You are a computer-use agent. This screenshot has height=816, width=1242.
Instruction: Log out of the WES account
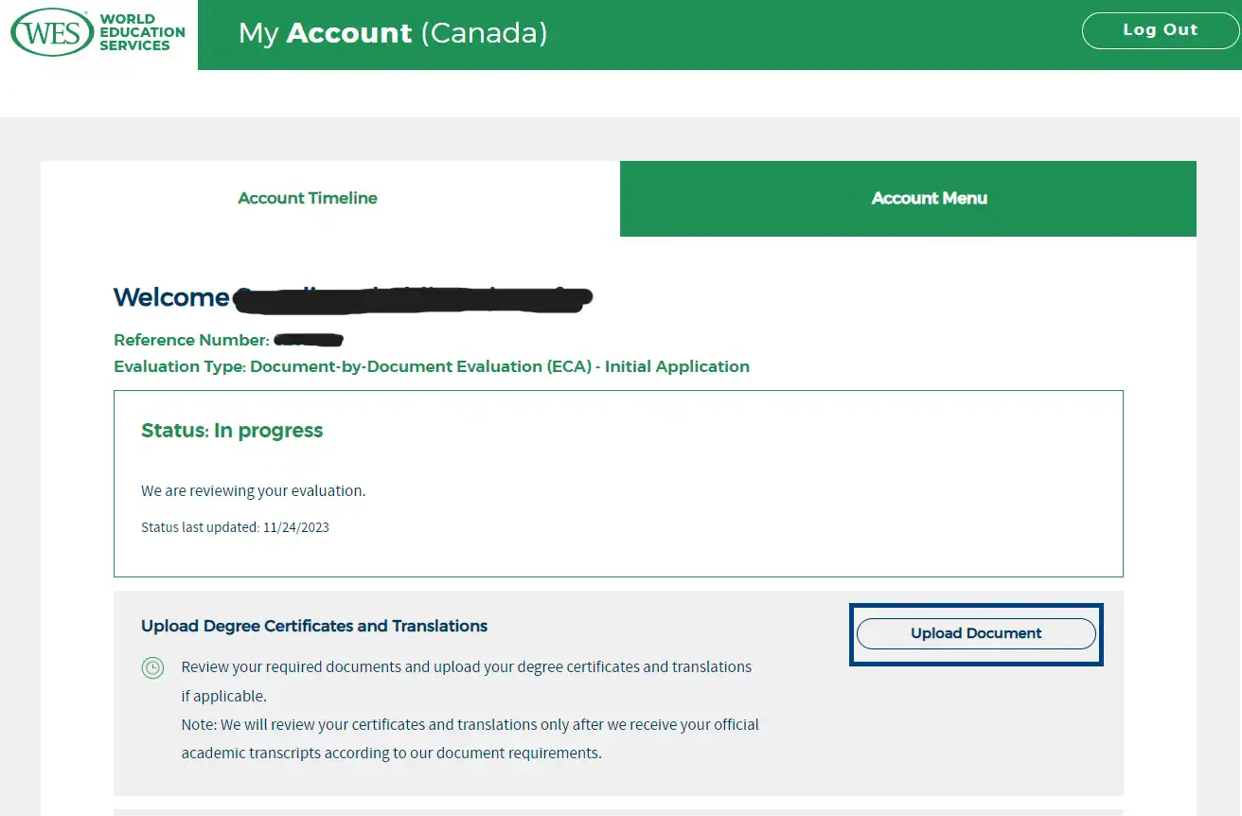(x=1161, y=30)
